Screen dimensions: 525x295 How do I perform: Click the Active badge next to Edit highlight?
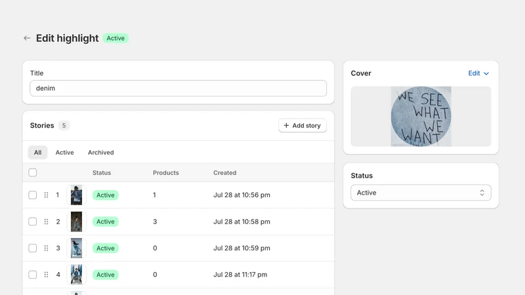point(115,38)
